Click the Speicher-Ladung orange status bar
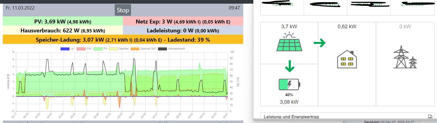 [123, 39]
